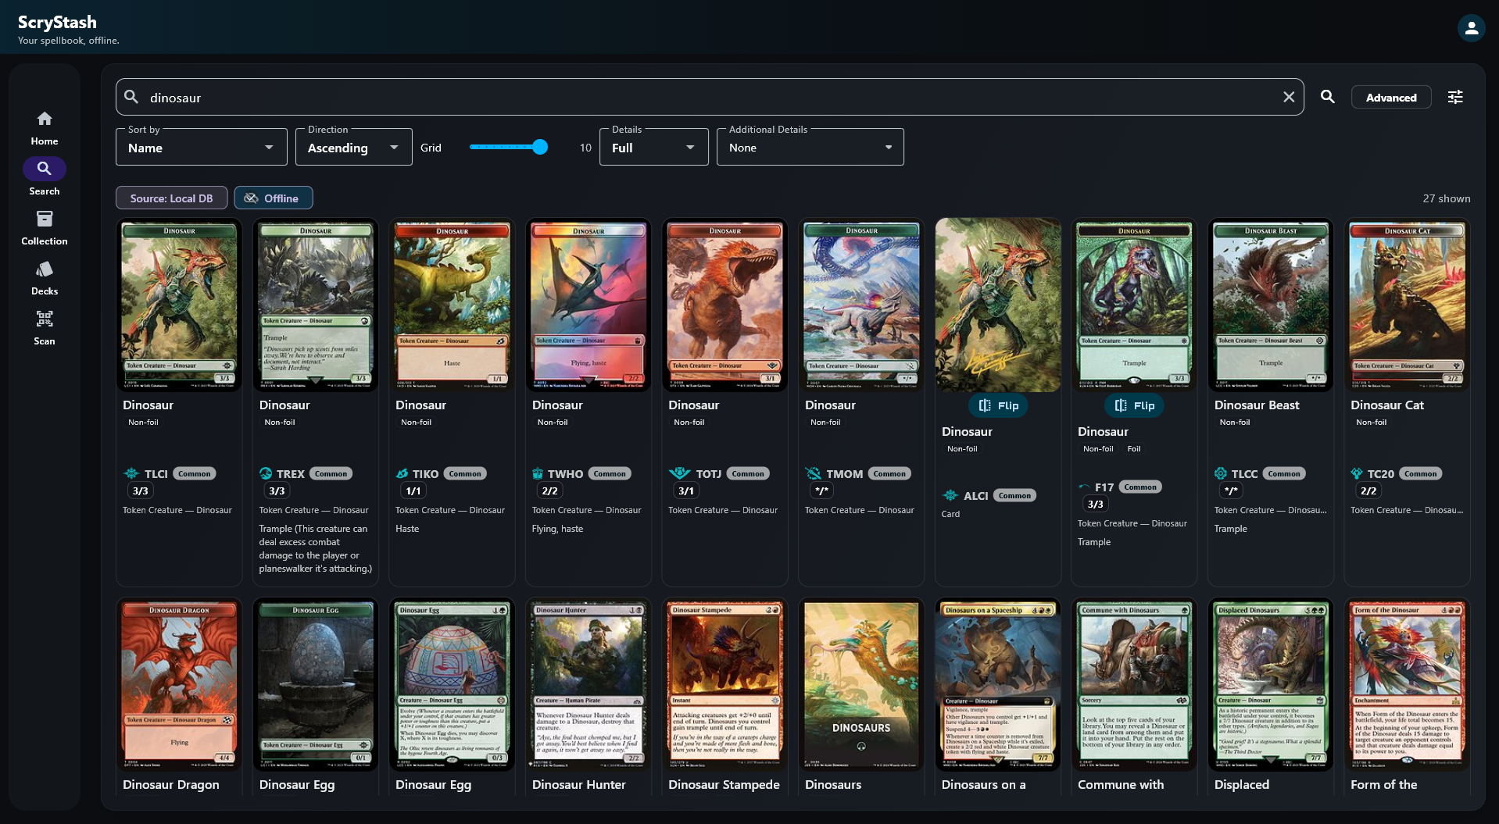This screenshot has height=824, width=1499.
Task: Open the user account avatar
Action: (x=1471, y=28)
